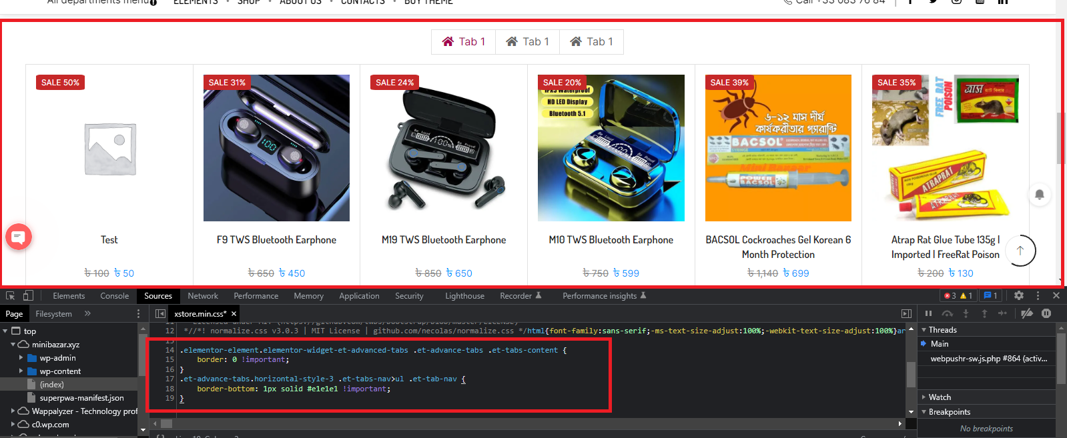Collapse the minibazar.xyz domain node
1067x438 pixels.
13,344
